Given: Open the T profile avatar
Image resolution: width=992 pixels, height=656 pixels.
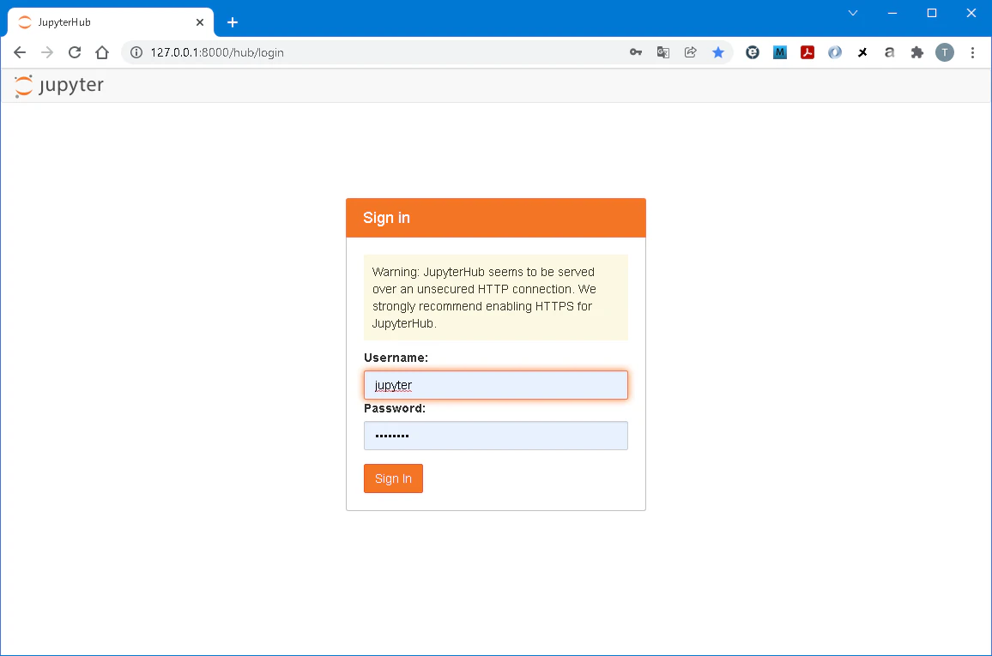Looking at the screenshot, I should tap(945, 52).
